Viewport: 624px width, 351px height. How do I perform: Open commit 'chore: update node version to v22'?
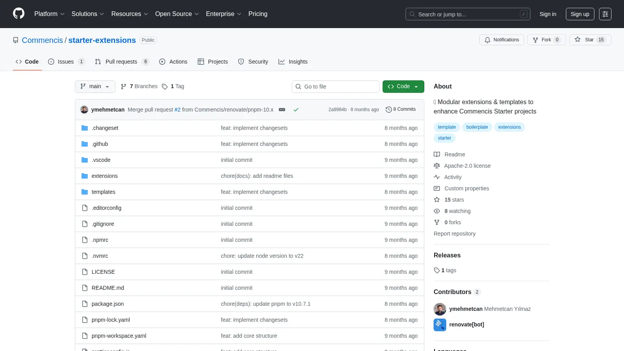[x=262, y=256]
